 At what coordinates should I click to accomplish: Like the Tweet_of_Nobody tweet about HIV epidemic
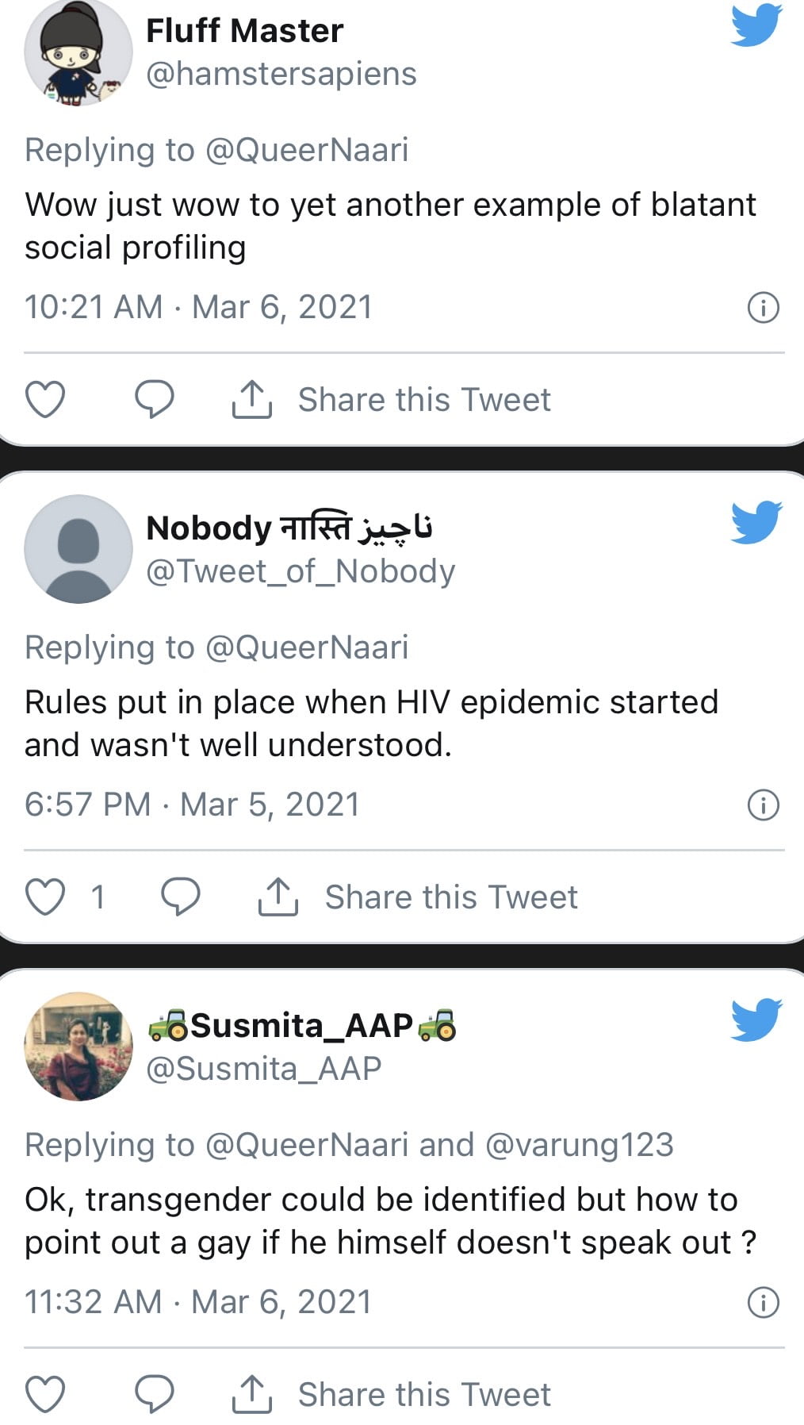point(45,897)
